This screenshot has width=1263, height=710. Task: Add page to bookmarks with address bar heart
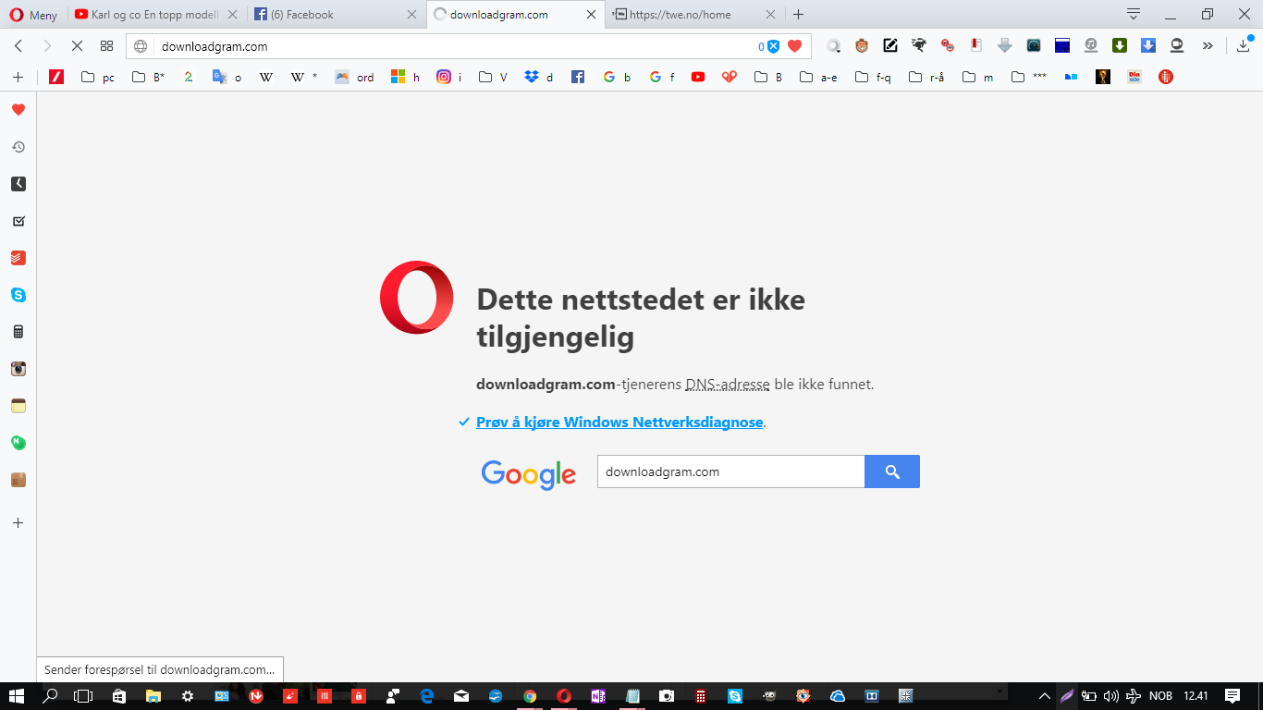click(x=794, y=46)
